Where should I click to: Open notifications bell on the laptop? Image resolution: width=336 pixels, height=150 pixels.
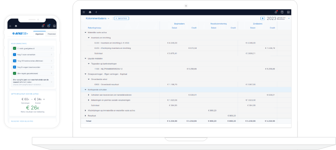coord(276,12)
